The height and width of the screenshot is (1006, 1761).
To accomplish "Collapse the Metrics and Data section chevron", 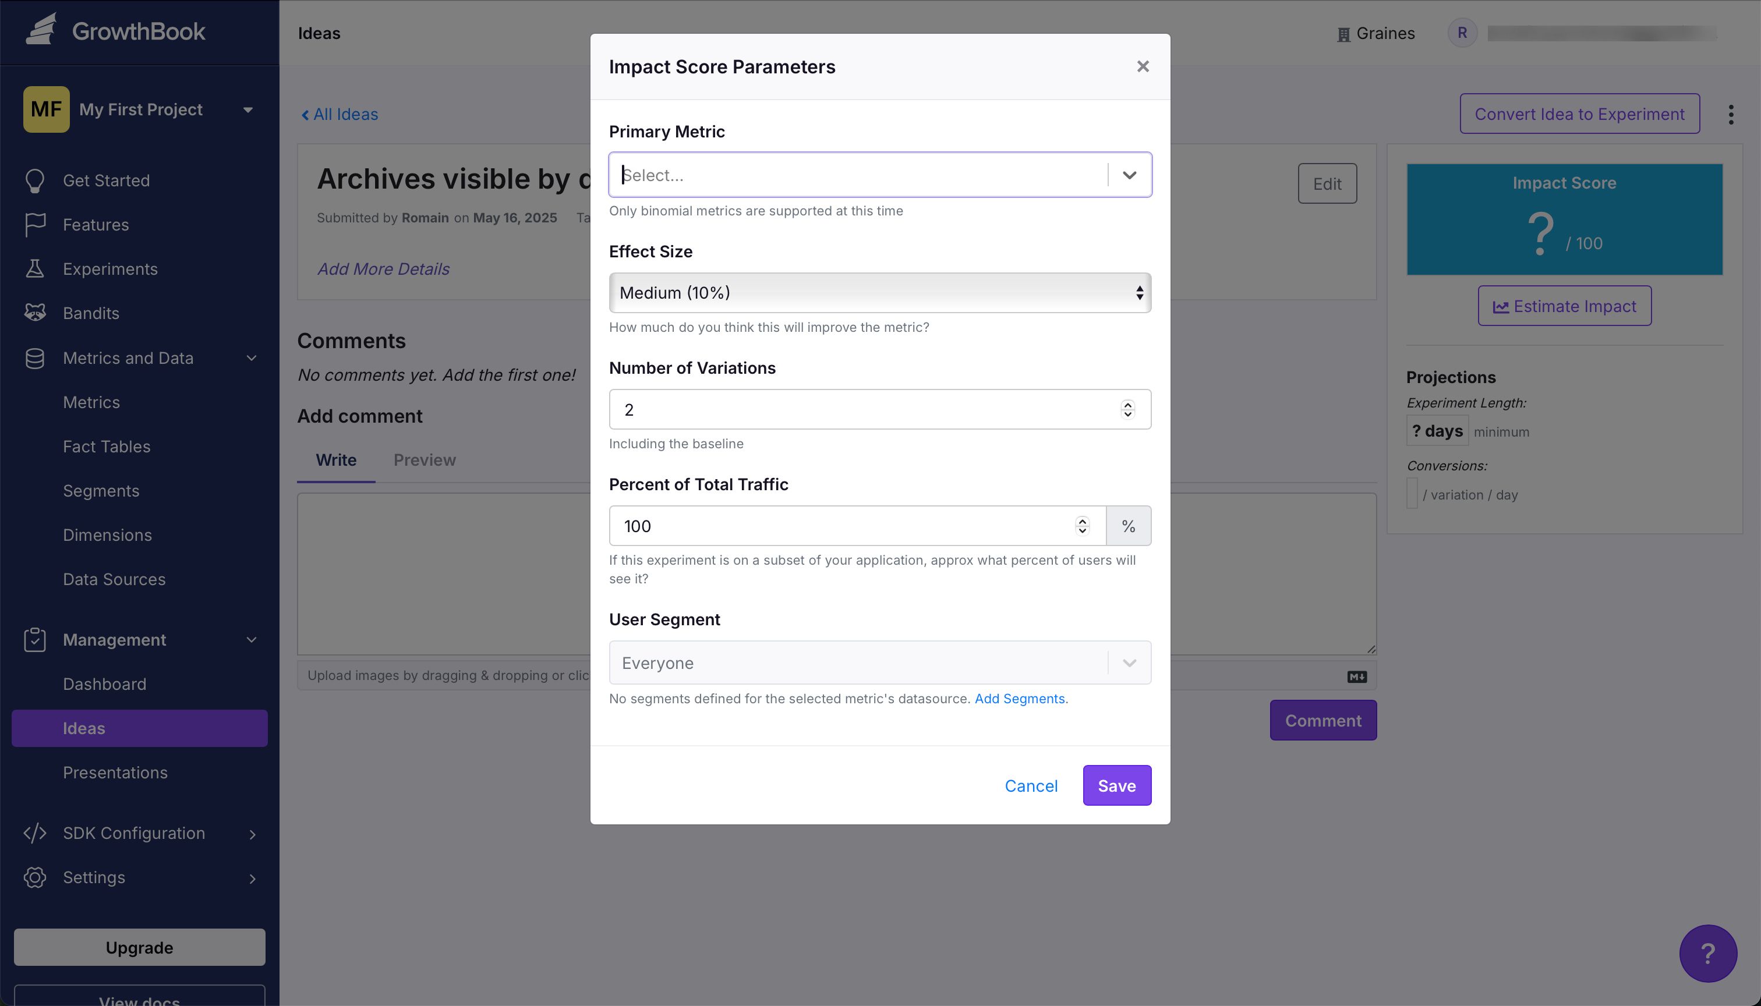I will point(252,358).
